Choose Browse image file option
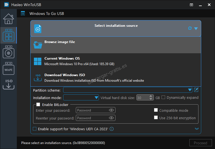 [116, 45]
